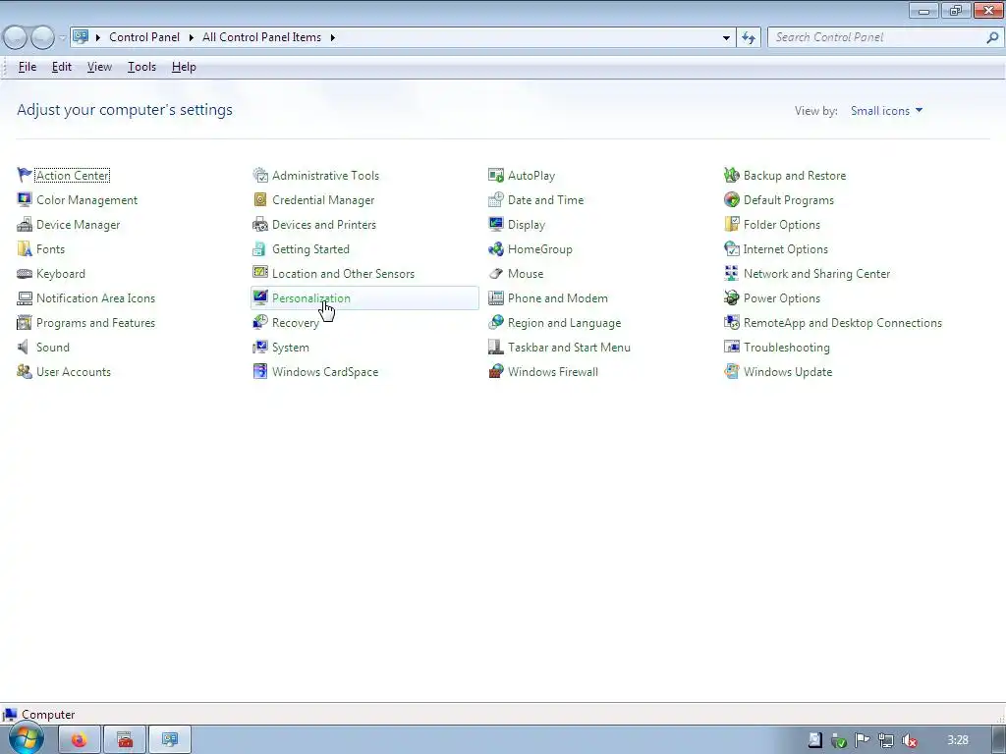The height and width of the screenshot is (754, 1006).
Task: Click the Control Panel breadcrumb
Action: 144,37
